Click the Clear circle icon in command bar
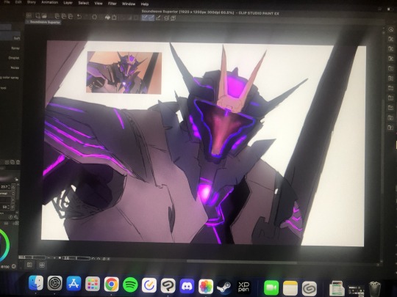The image size is (397, 297). [94, 17]
